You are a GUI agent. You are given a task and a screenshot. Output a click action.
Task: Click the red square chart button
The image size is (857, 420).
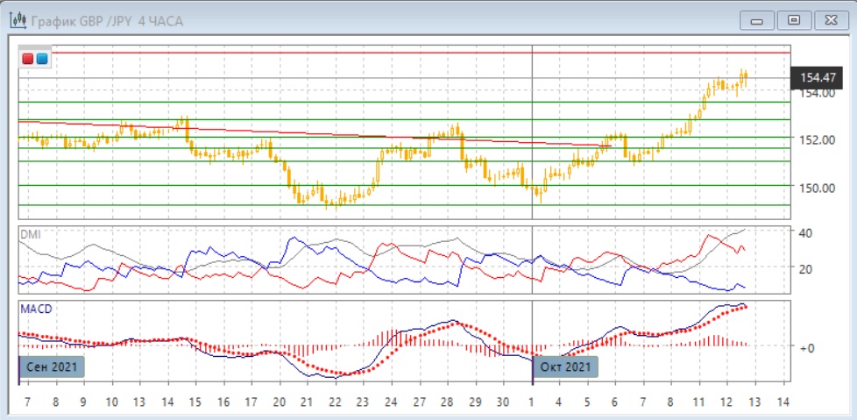[x=28, y=59]
